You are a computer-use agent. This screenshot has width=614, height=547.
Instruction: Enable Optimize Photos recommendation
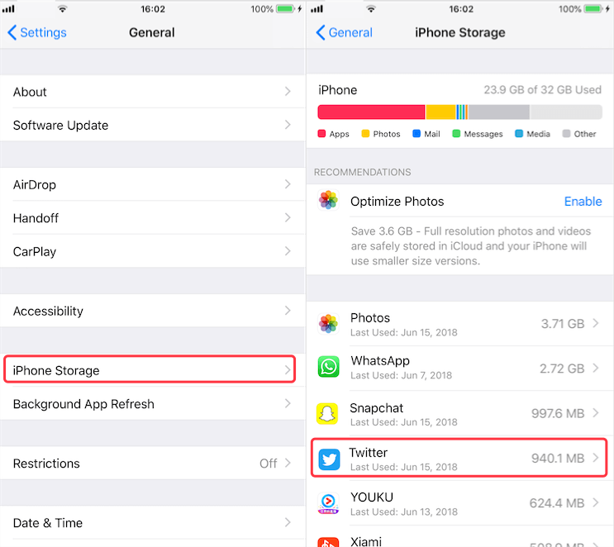(583, 202)
